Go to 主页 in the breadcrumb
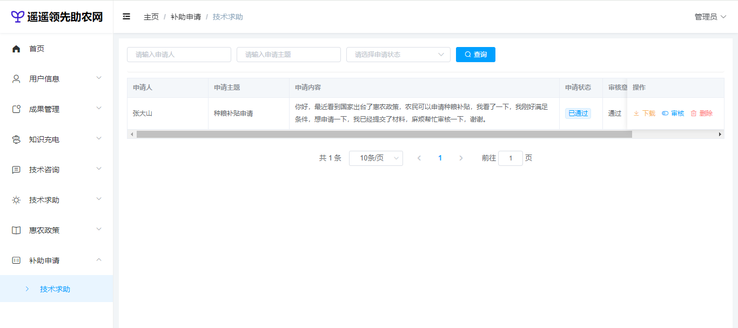The height and width of the screenshot is (328, 738). [151, 17]
